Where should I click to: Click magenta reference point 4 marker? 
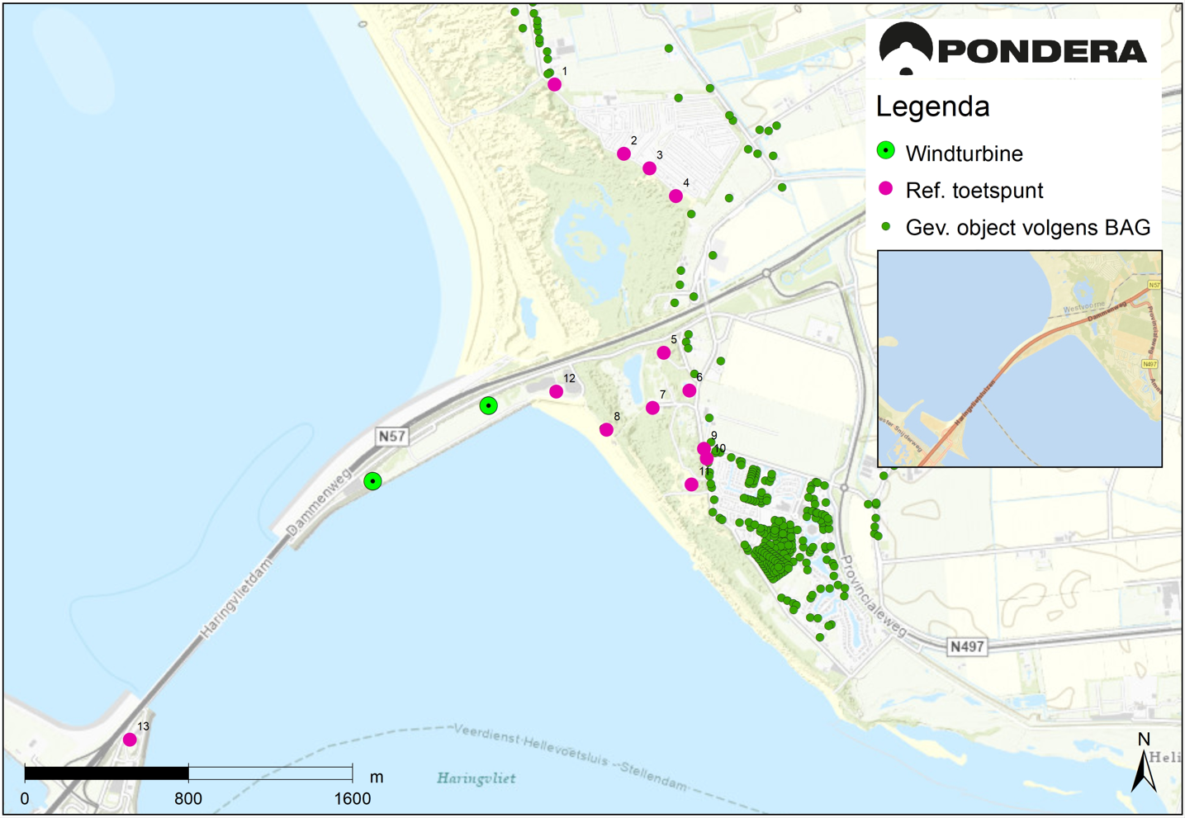click(676, 196)
